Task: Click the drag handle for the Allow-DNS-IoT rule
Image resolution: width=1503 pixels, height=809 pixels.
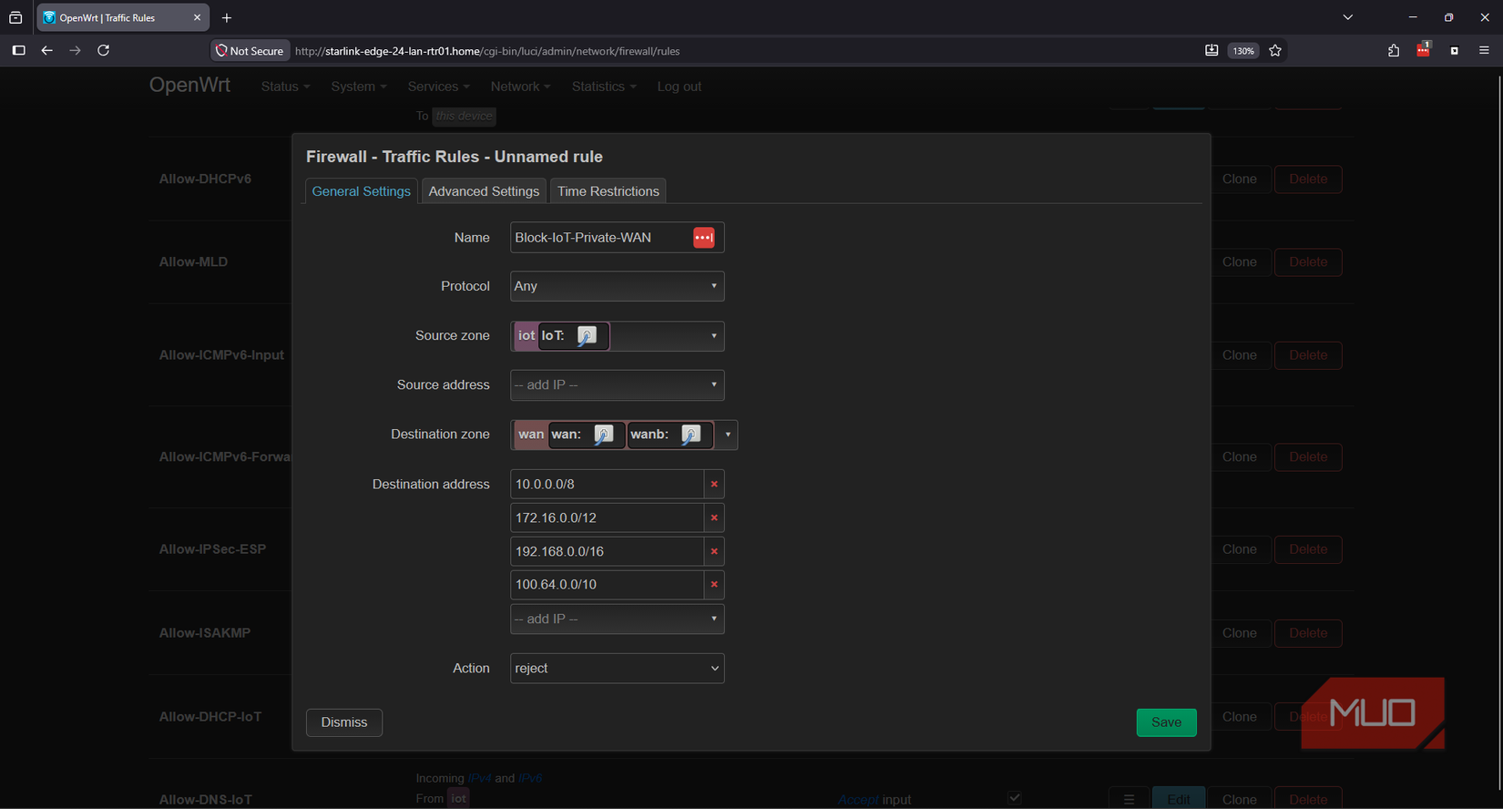Action: [1129, 799]
